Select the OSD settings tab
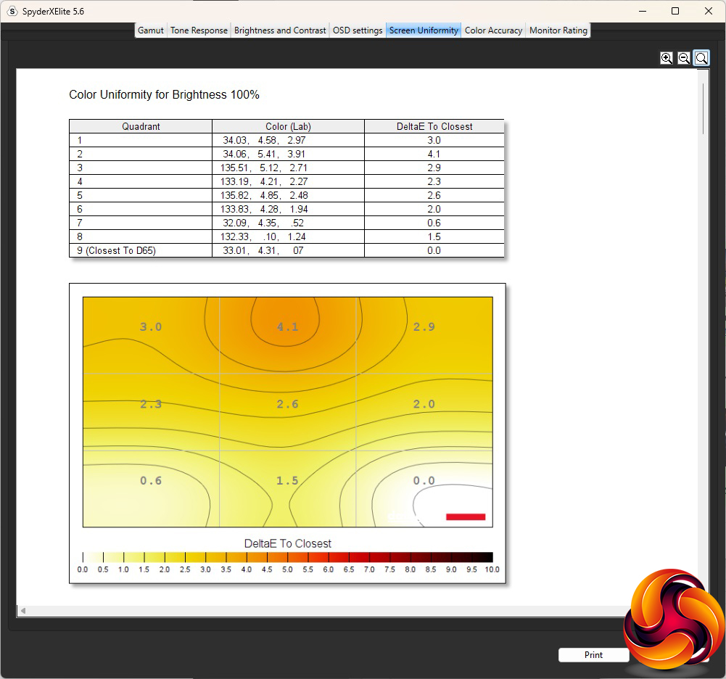726x679 pixels. (x=358, y=30)
